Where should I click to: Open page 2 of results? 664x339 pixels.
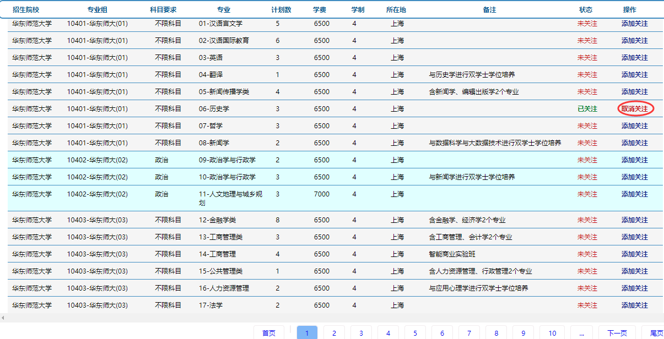click(334, 333)
